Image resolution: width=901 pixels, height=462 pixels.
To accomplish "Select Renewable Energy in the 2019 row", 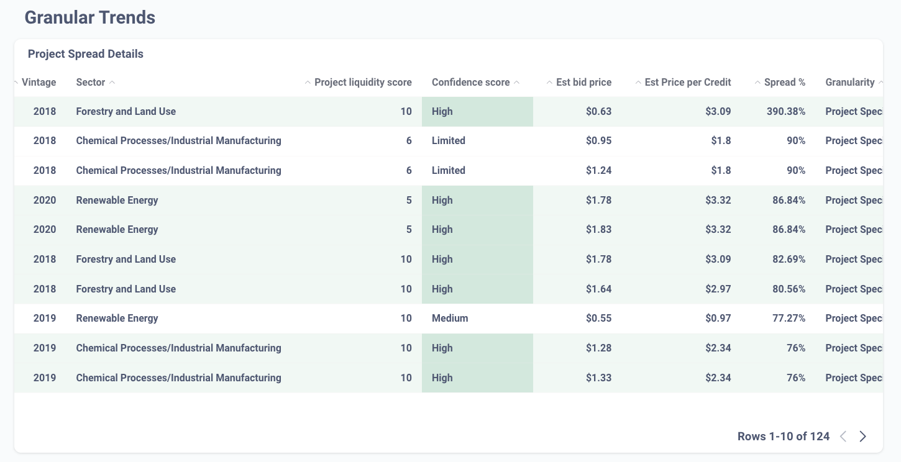I will pos(117,319).
